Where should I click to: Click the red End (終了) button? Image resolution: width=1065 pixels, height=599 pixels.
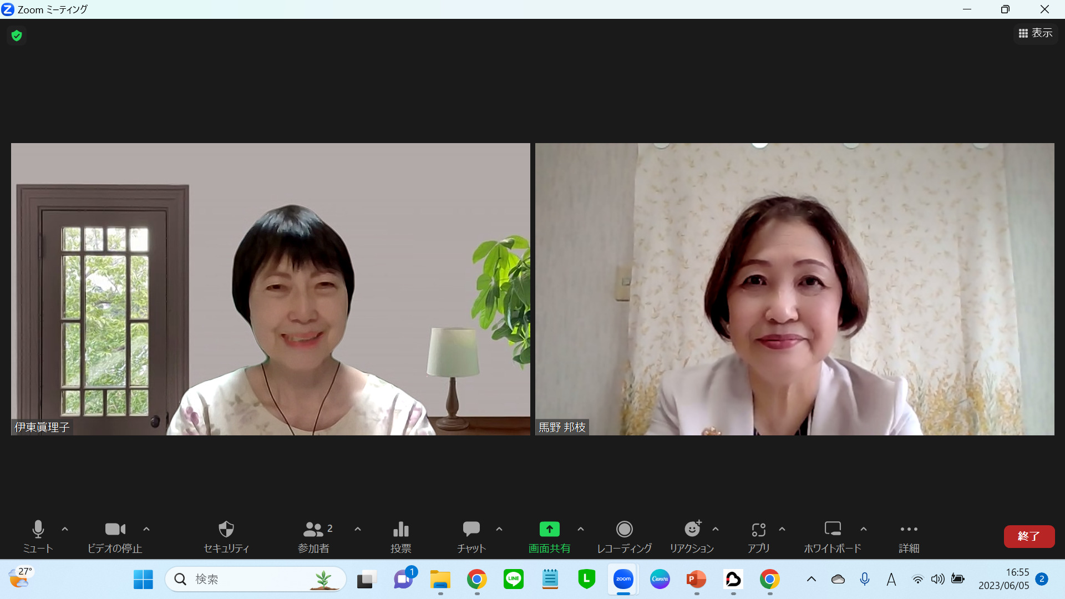coord(1028,536)
